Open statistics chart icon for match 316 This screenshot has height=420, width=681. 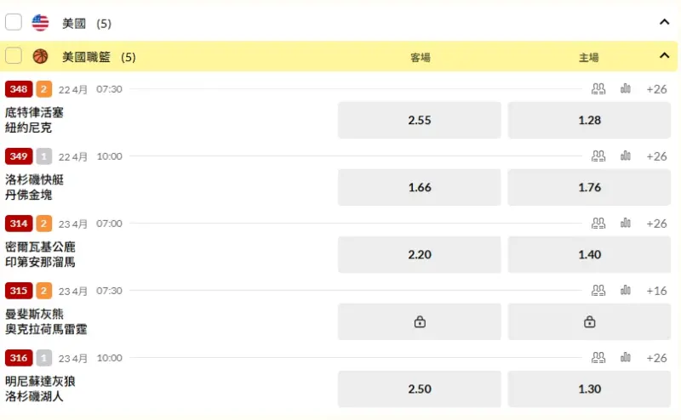[x=626, y=358]
